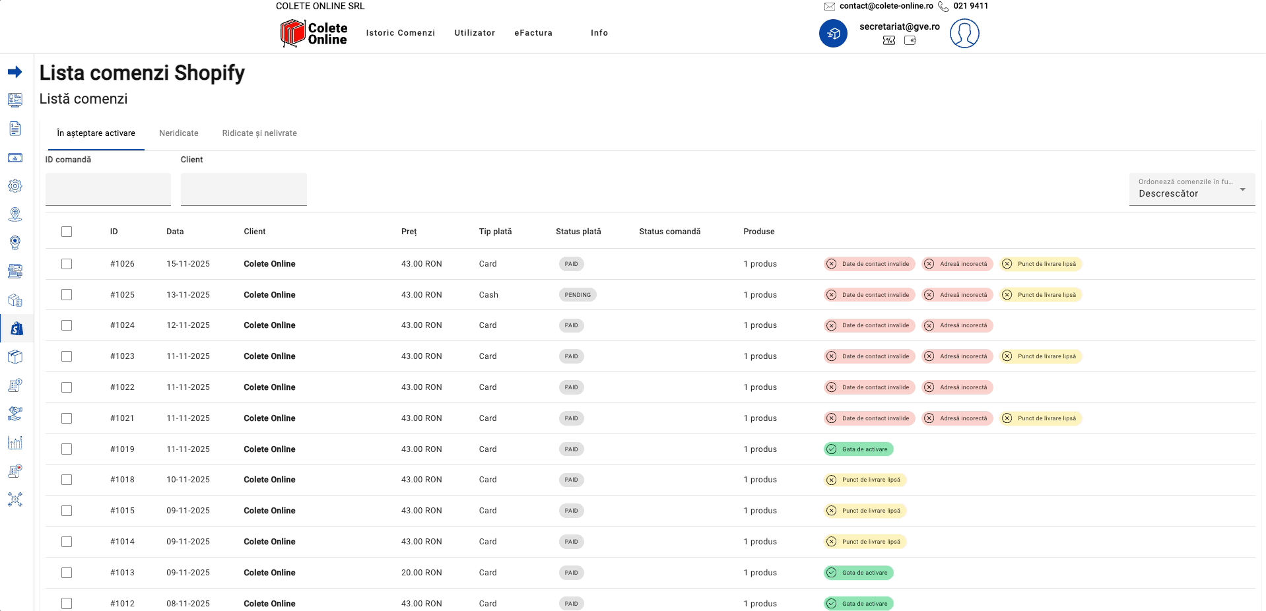
Task: Open the Istoric Comenzi menu
Action: (400, 33)
